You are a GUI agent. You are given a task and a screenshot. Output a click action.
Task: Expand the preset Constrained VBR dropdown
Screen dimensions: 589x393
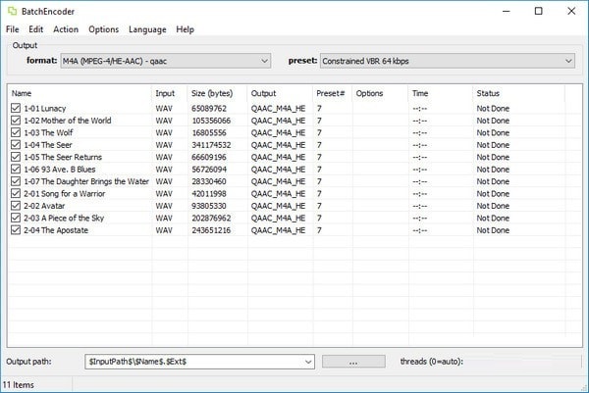click(x=568, y=61)
